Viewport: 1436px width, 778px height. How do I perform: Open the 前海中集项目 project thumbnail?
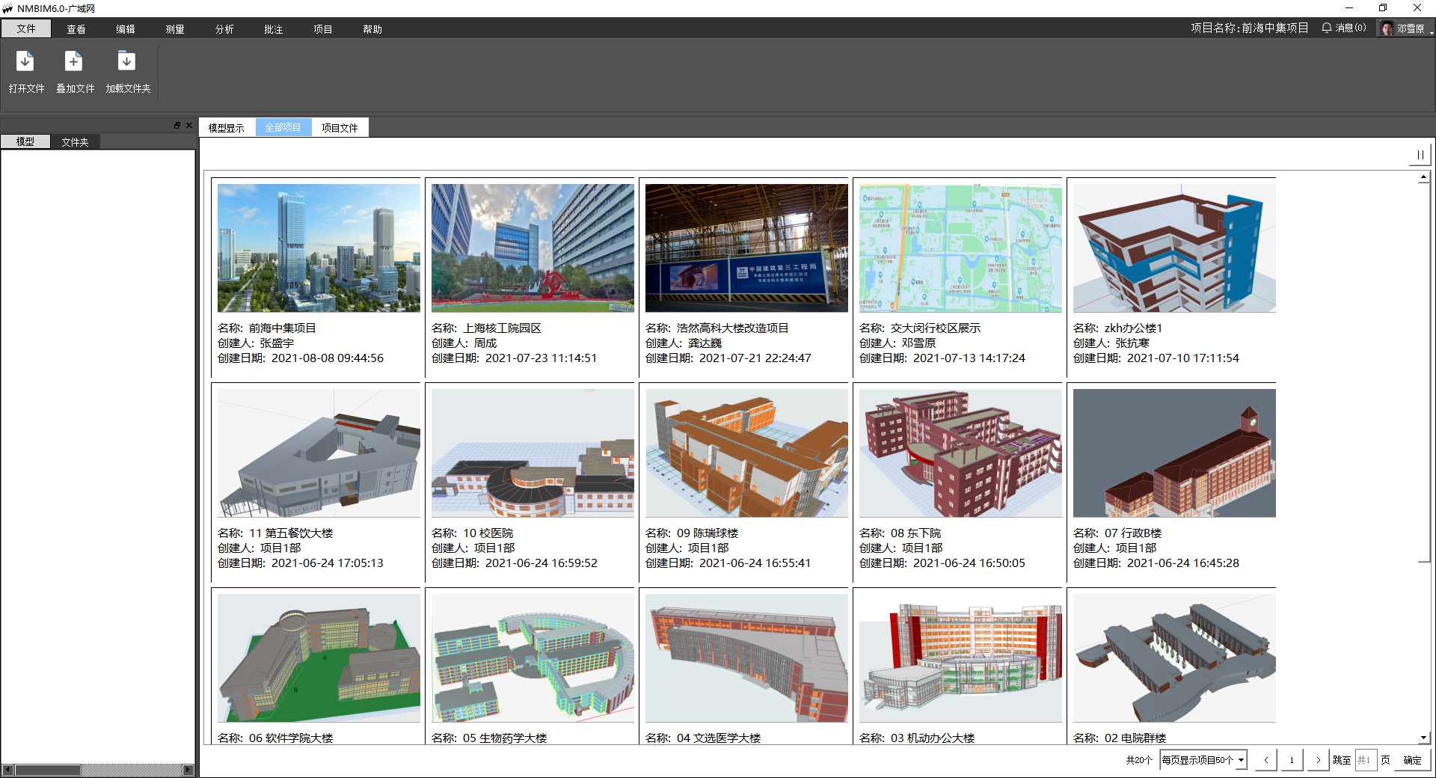point(319,248)
